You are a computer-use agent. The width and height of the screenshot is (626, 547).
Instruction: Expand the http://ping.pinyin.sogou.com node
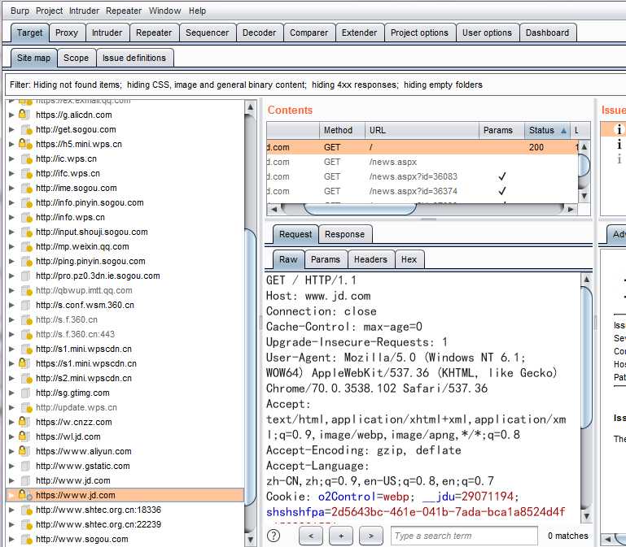click(11, 261)
